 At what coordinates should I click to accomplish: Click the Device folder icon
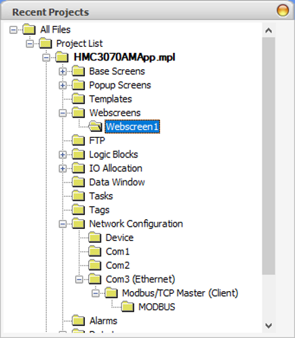(95, 238)
